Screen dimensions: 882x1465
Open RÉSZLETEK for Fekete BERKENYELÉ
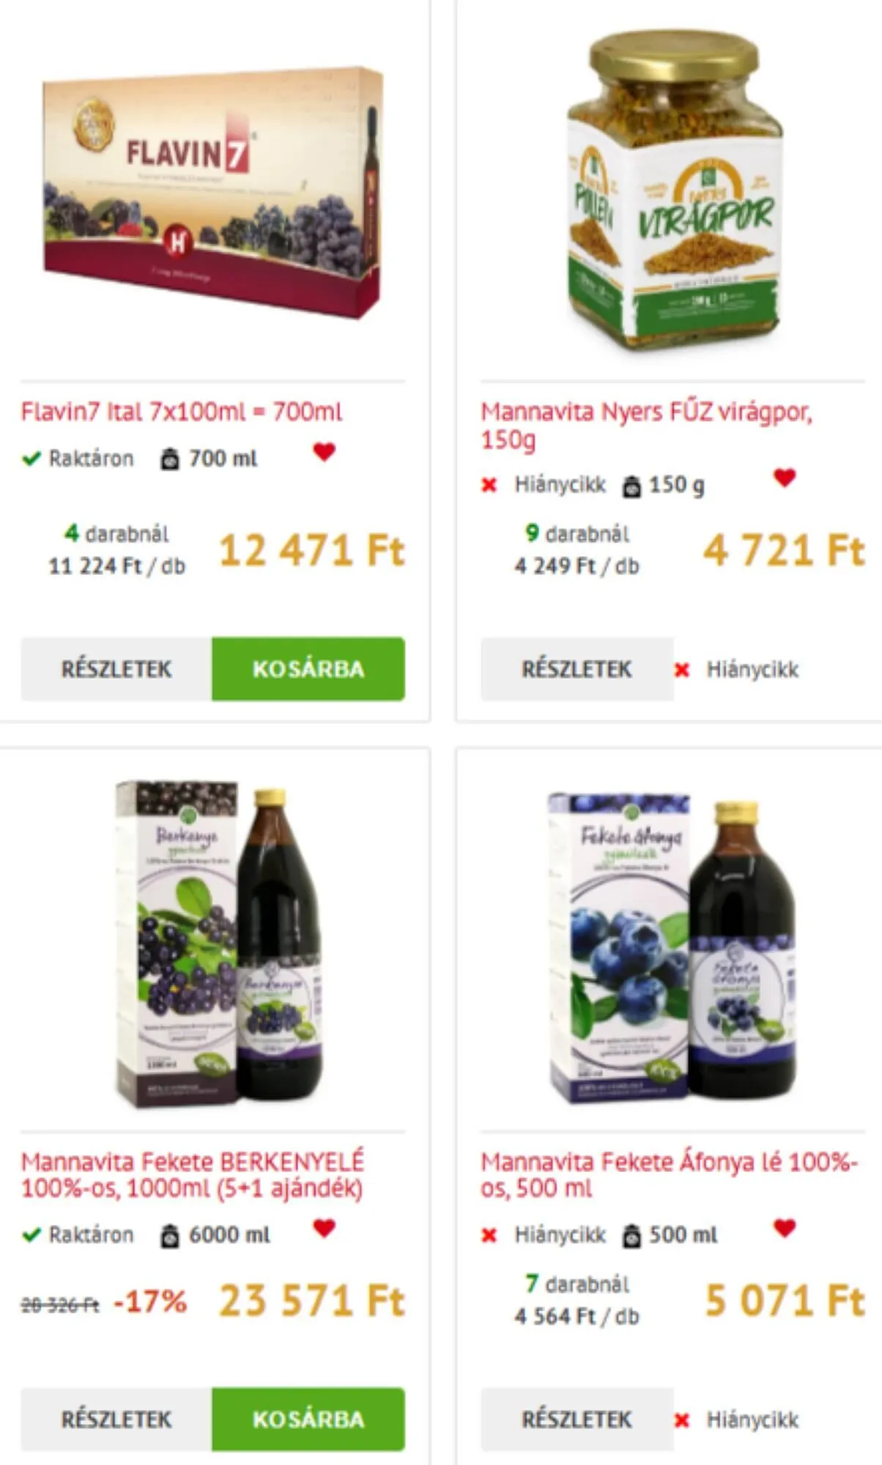point(116,1419)
